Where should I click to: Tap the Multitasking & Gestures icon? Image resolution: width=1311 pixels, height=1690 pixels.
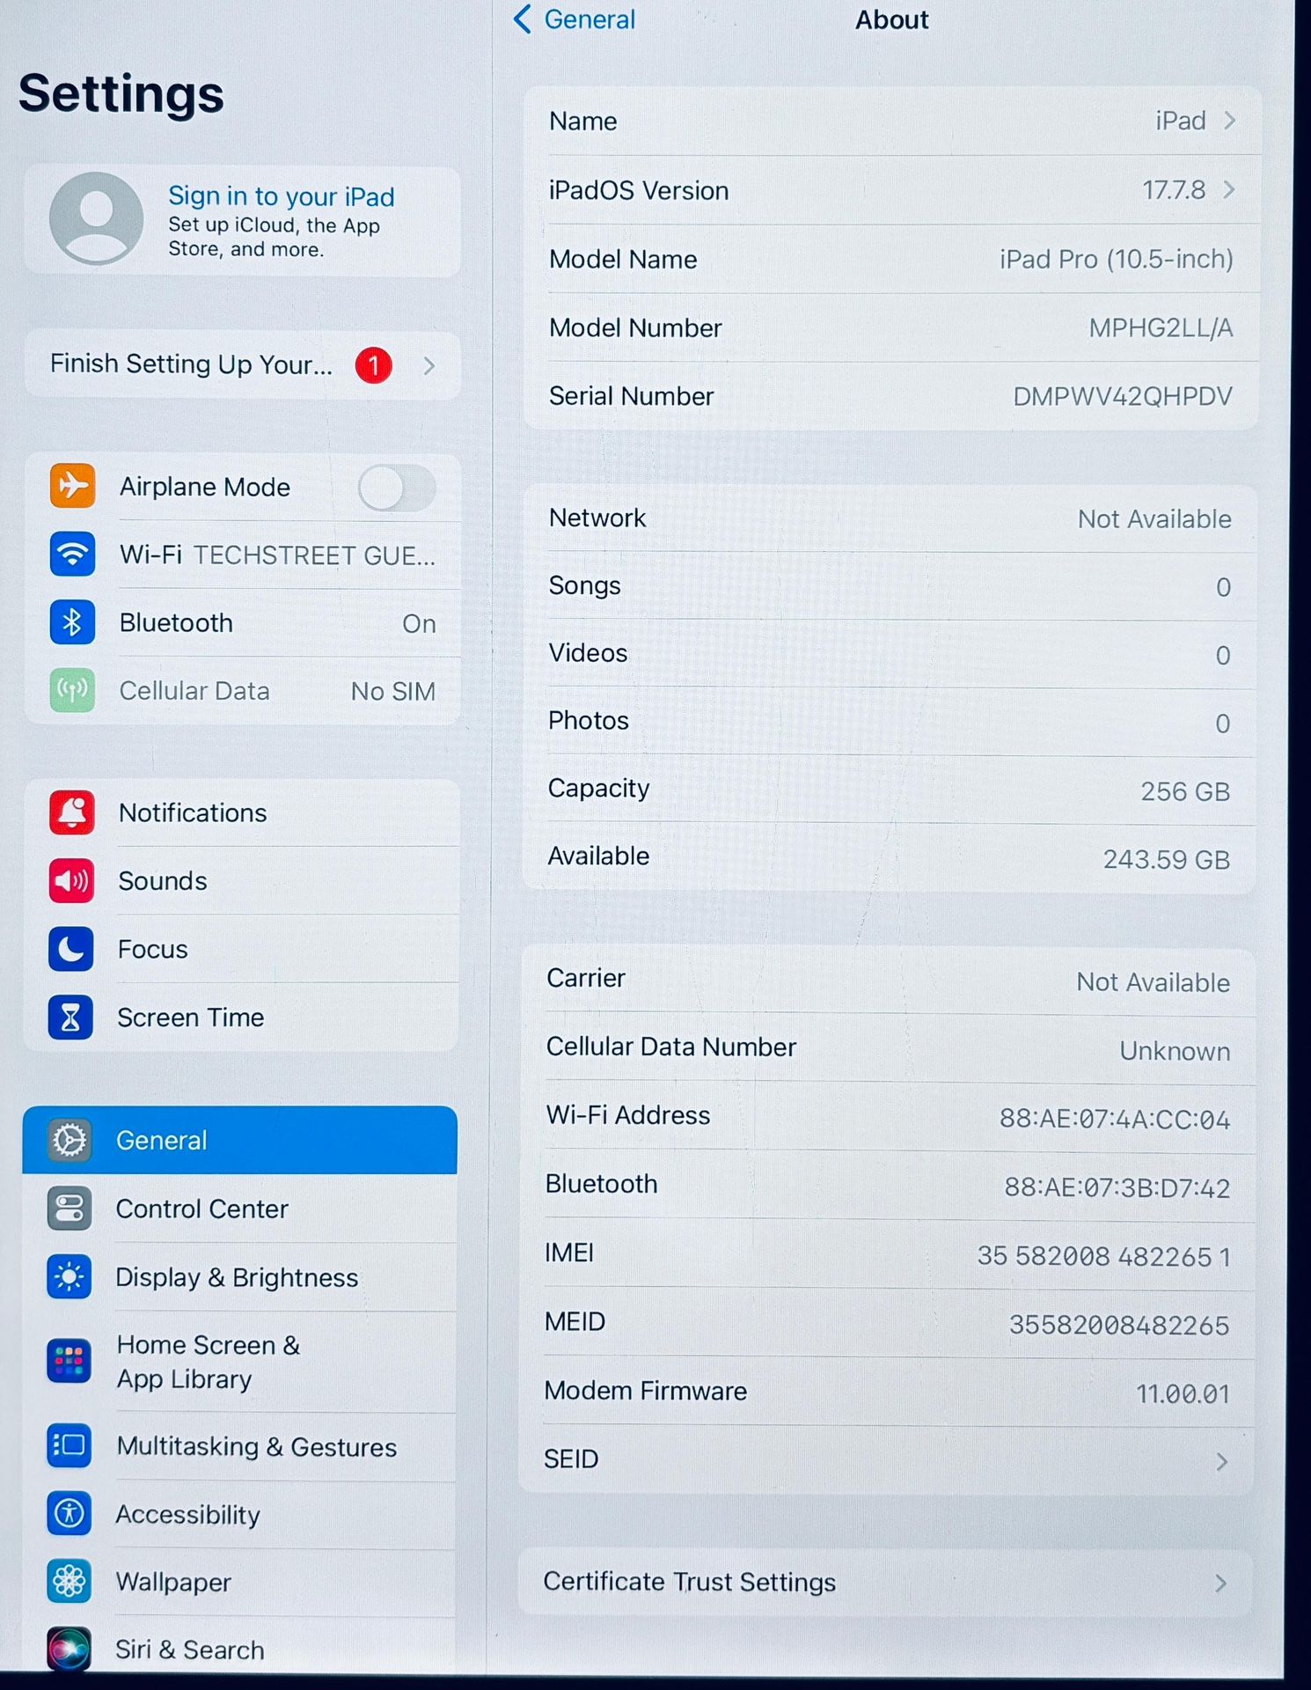point(70,1445)
